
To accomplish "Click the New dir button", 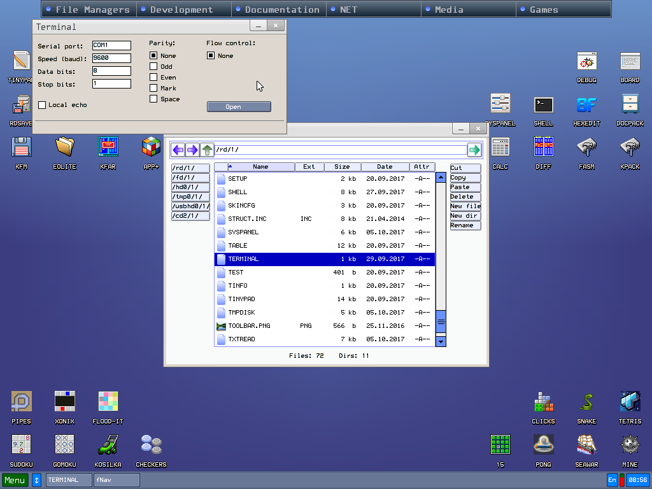I will pos(465,216).
